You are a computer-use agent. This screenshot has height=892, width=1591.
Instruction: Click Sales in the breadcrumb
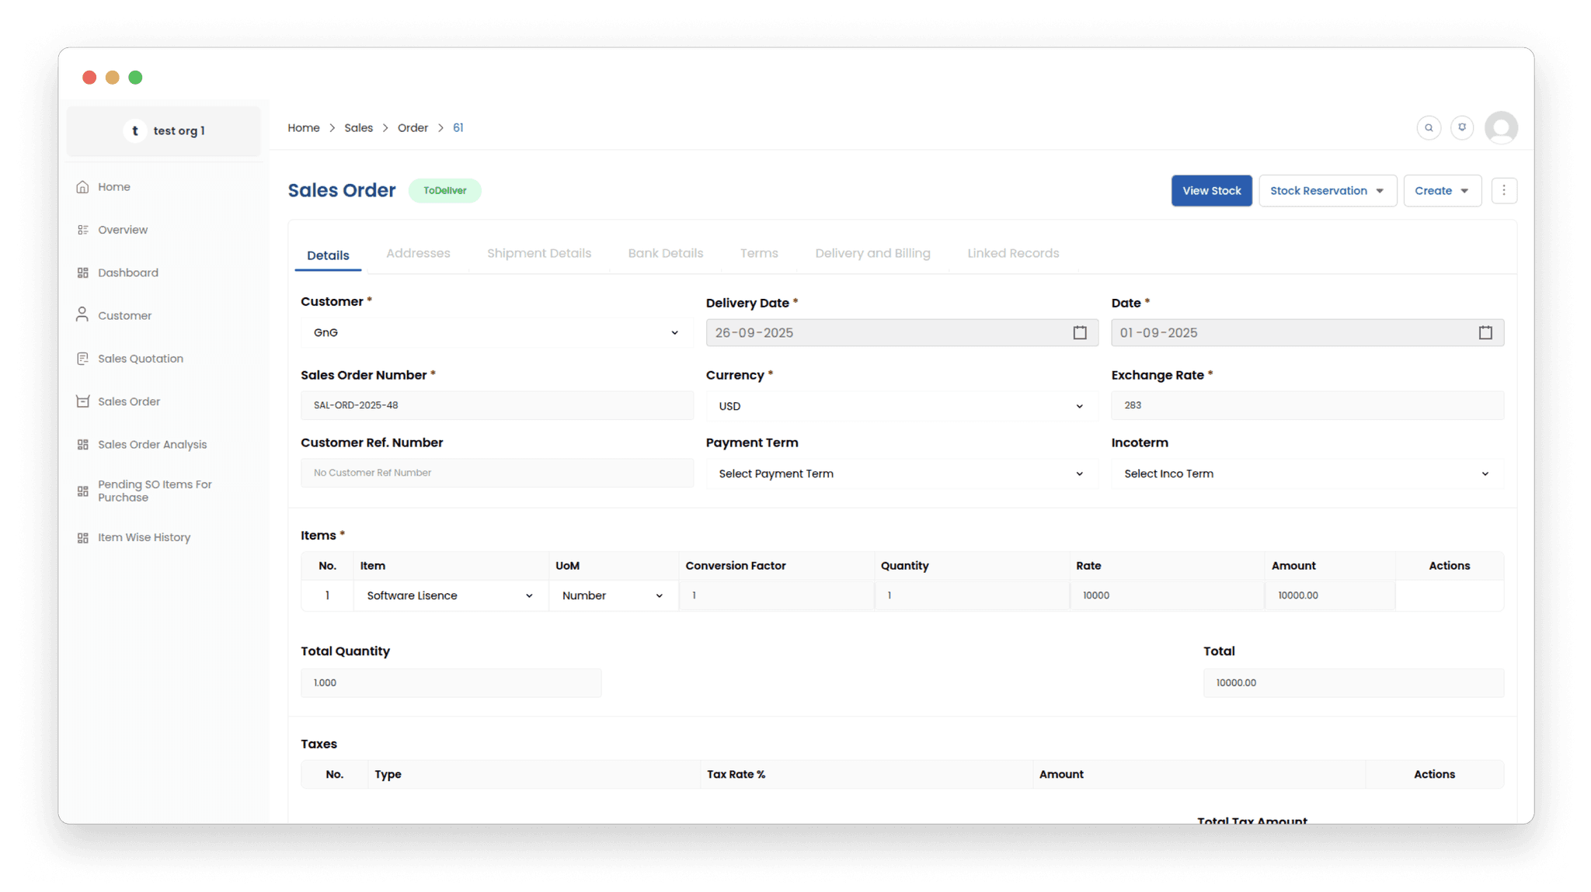point(358,128)
